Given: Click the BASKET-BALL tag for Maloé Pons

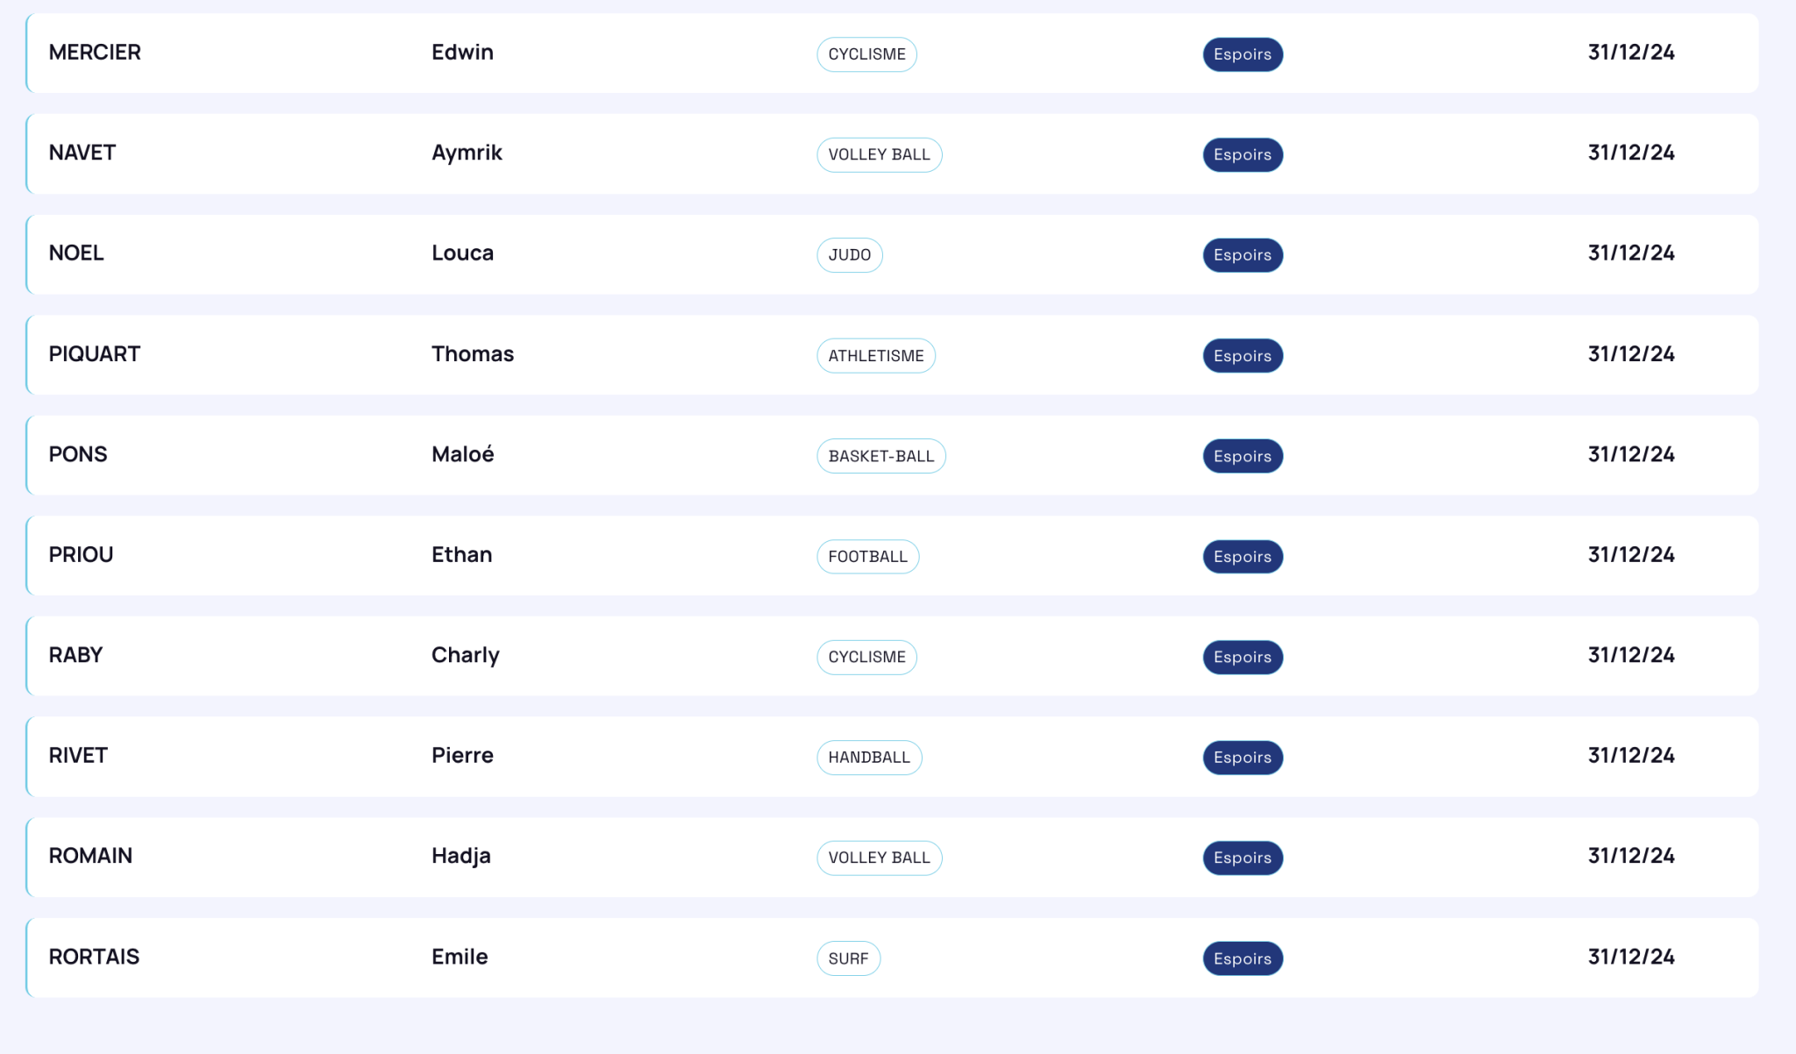Looking at the screenshot, I should (x=880, y=456).
